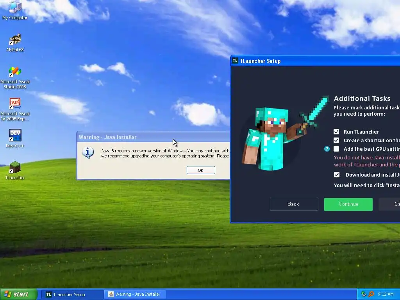The height and width of the screenshot is (300, 400).
Task: Click the green Continue button
Action: point(348,204)
